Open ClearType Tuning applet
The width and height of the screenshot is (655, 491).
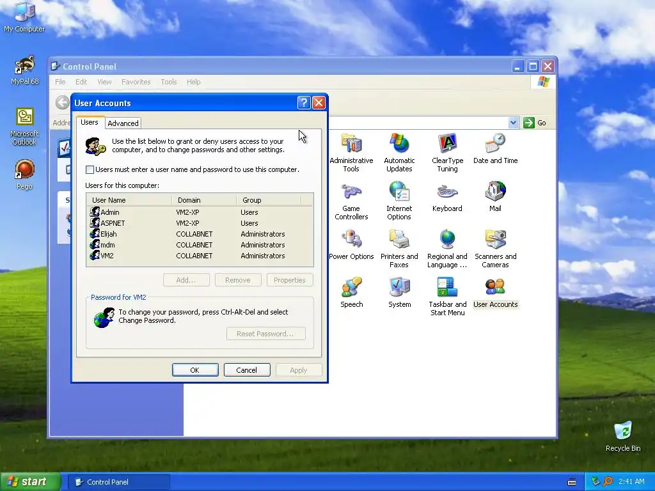coord(447,153)
